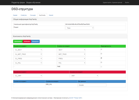The image size is (139, 100).
Task: Click the disabled checkbox in TIME row
Action: [101, 66]
